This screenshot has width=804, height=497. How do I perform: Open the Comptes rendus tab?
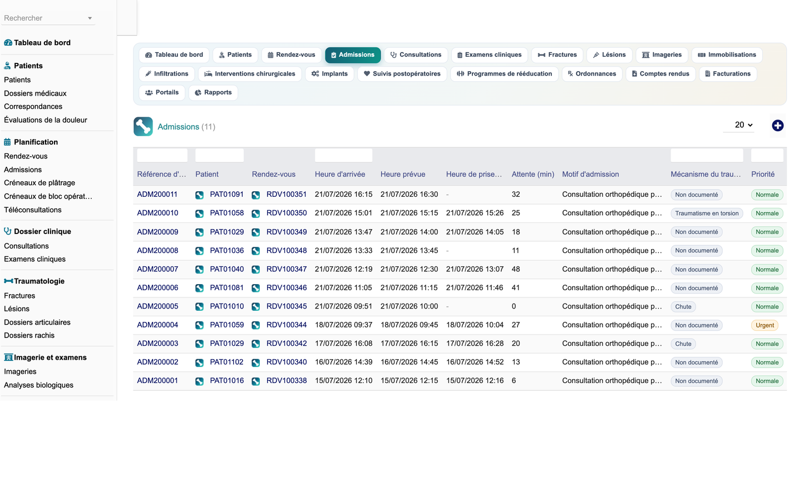(660, 74)
